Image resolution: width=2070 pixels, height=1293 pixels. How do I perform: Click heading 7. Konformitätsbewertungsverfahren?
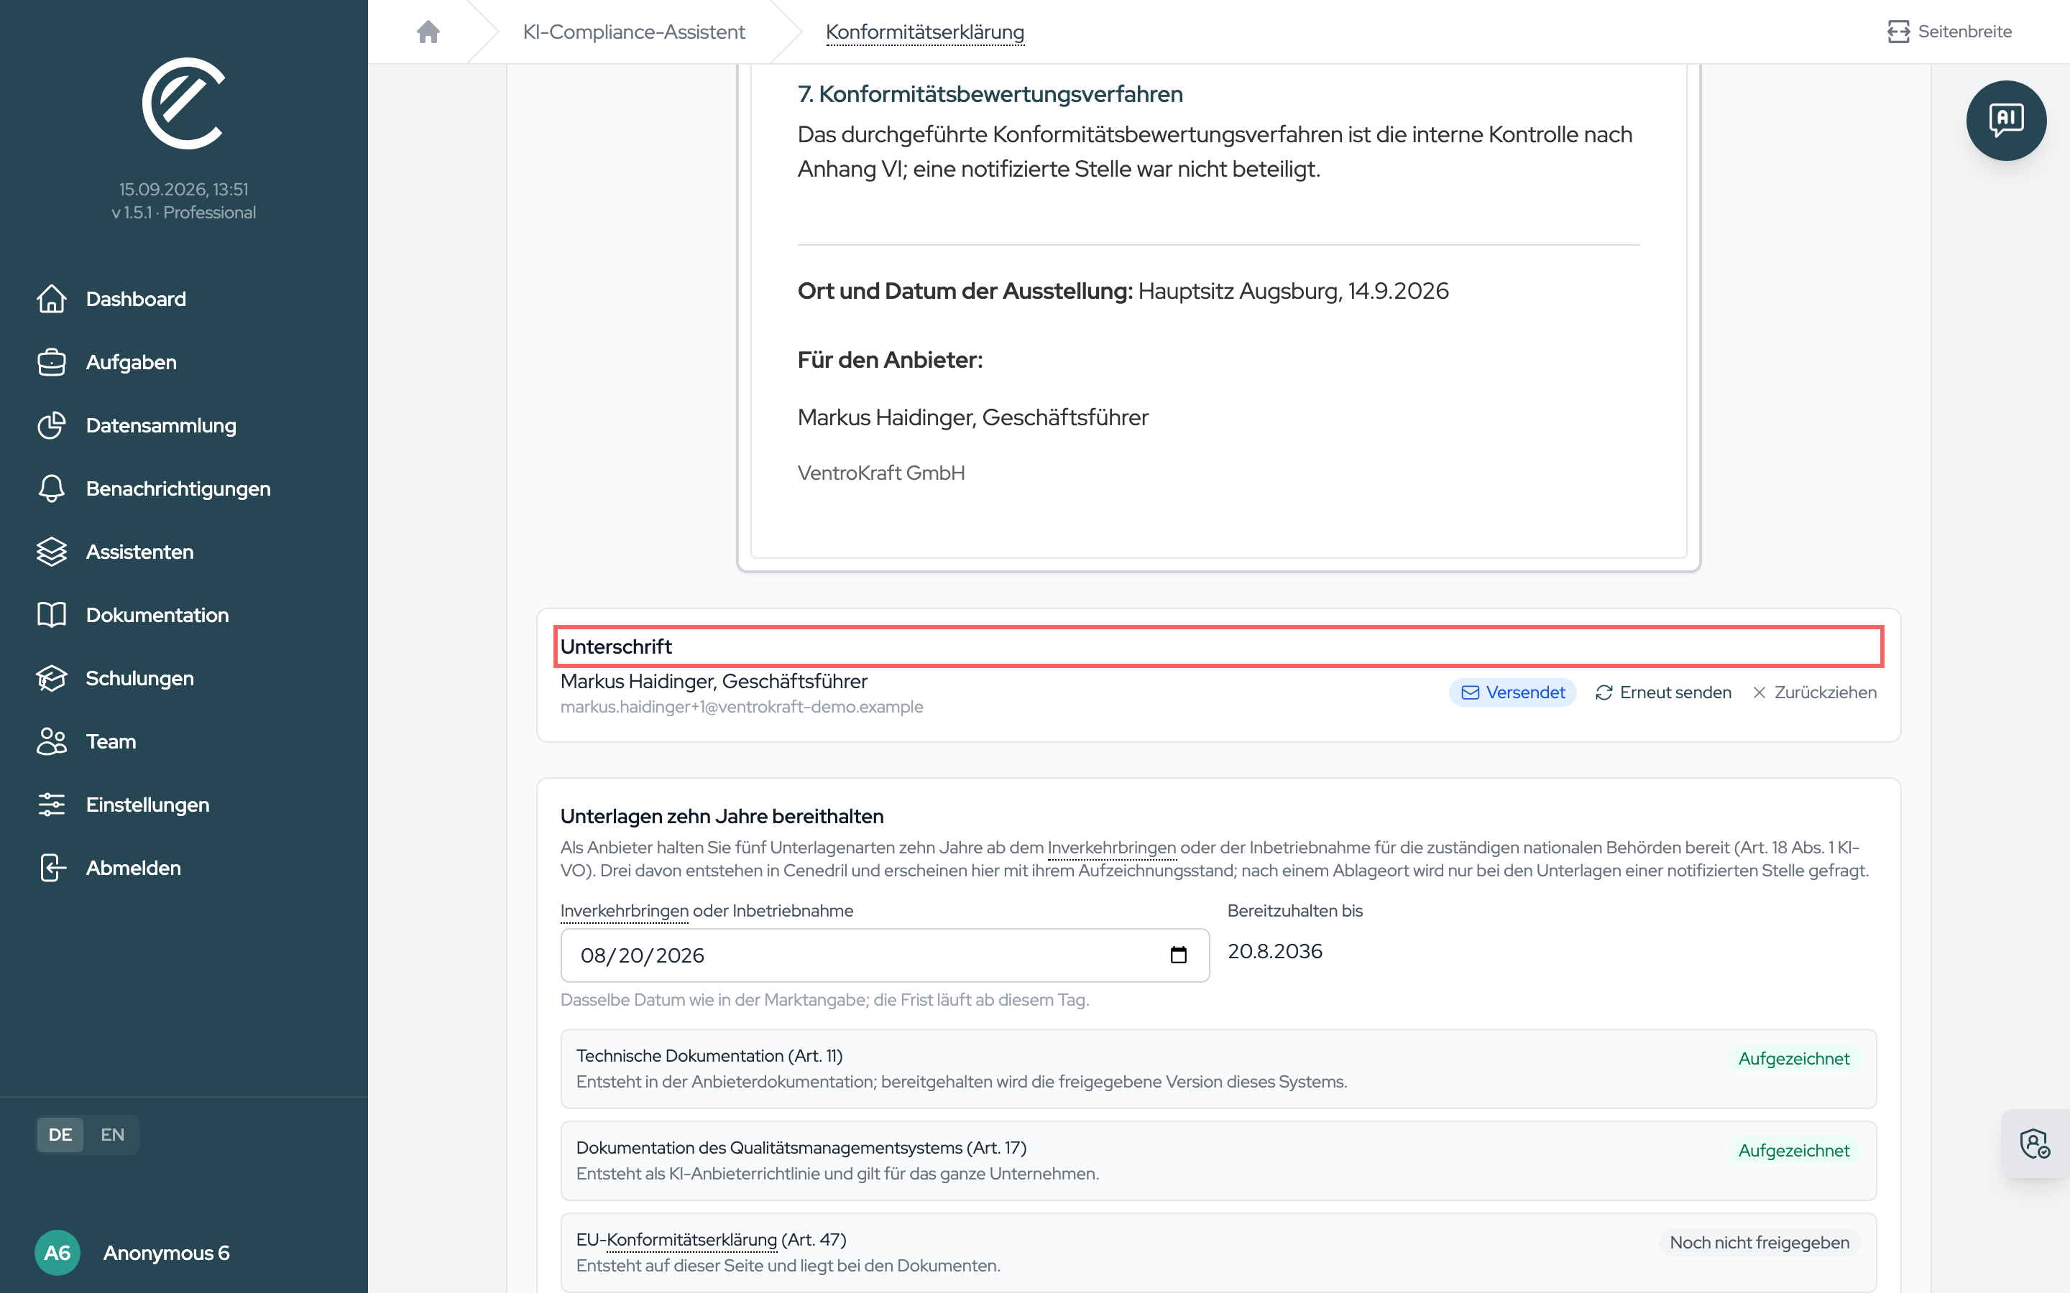coord(990,94)
